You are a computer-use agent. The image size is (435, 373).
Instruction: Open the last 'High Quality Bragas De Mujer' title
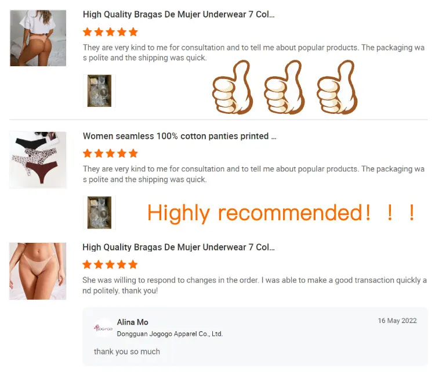point(179,247)
